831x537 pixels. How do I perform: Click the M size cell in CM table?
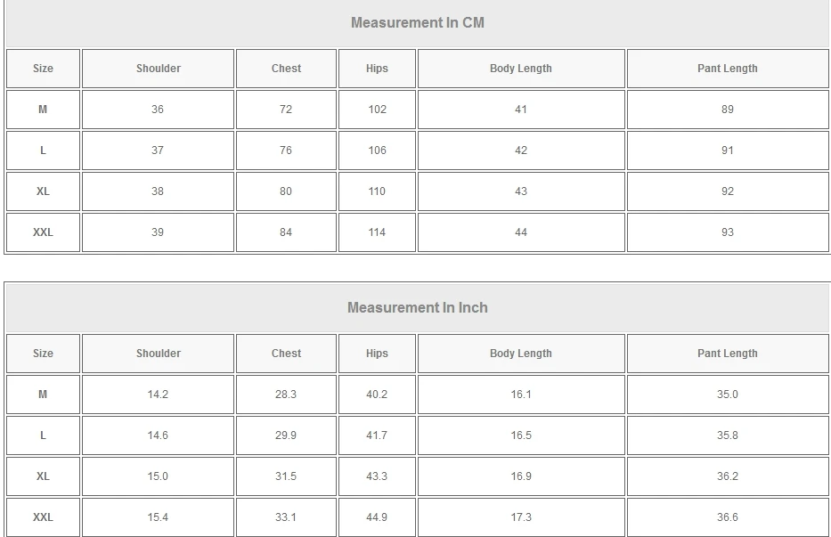43,110
